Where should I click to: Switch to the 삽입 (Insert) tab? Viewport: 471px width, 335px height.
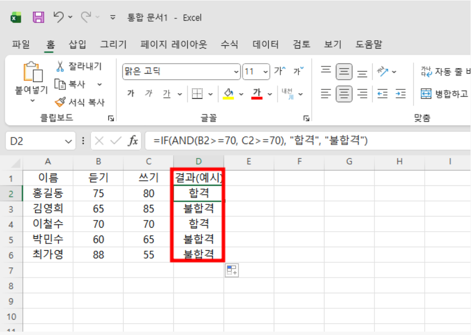78,45
